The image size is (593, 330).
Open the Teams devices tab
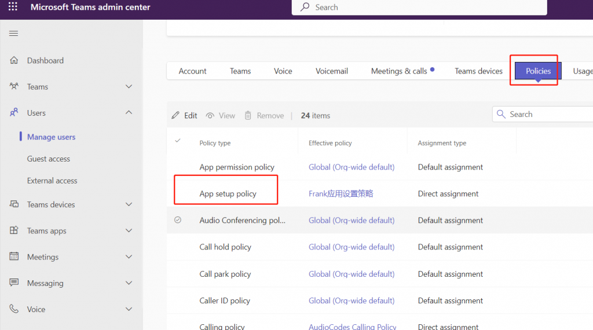(x=478, y=71)
